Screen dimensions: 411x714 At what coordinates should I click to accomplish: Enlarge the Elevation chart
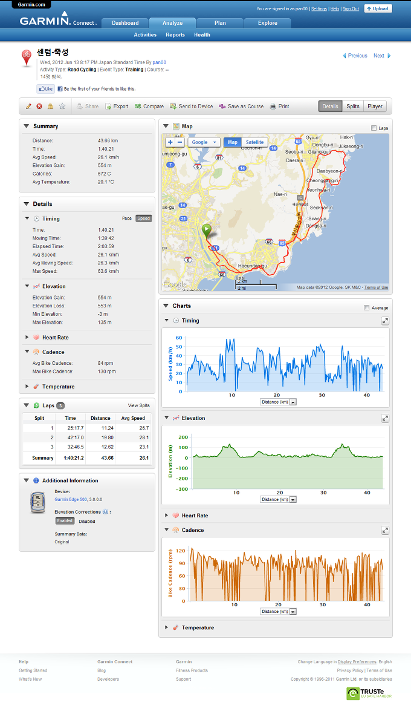click(385, 419)
